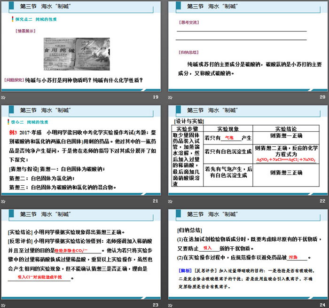Click the colored marker icon beside 探究点二 heading
Screen dimensions: 329x308
pyautogui.click(x=12, y=19)
